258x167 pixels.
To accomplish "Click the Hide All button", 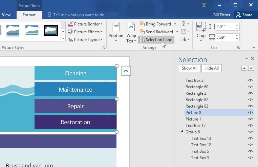I will (211, 68).
